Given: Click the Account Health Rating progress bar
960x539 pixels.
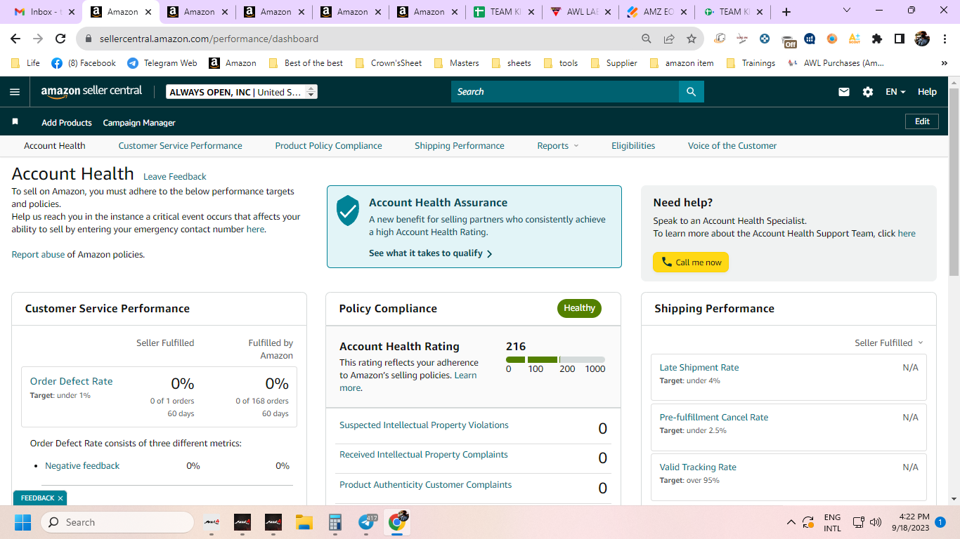Looking at the screenshot, I should click(x=555, y=360).
